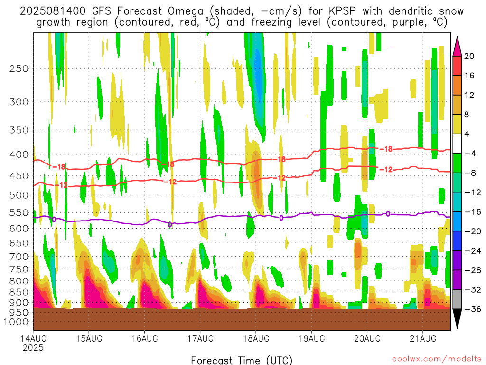This screenshot has width=486, height=365.
Task: Select the 600 pressure level label
Action: [19, 229]
